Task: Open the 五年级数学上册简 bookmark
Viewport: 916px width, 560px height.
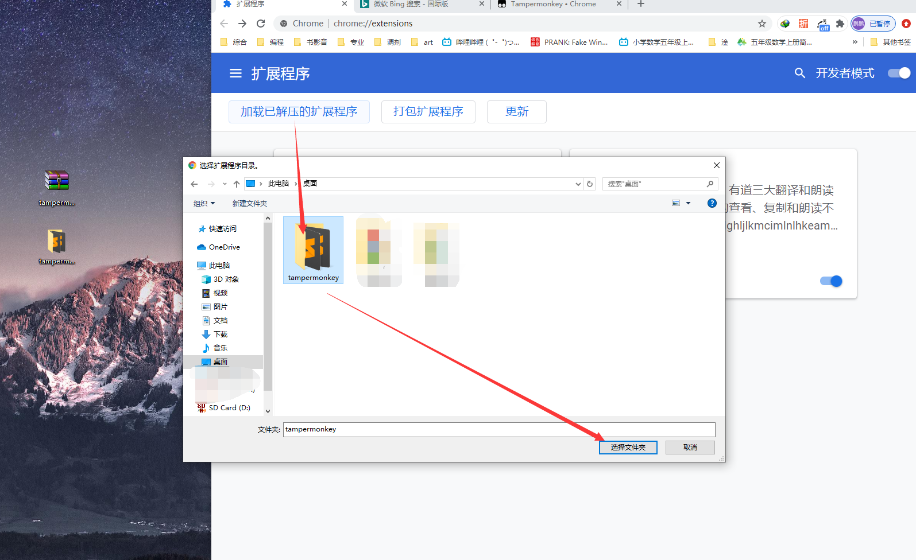Action: pyautogui.click(x=775, y=42)
